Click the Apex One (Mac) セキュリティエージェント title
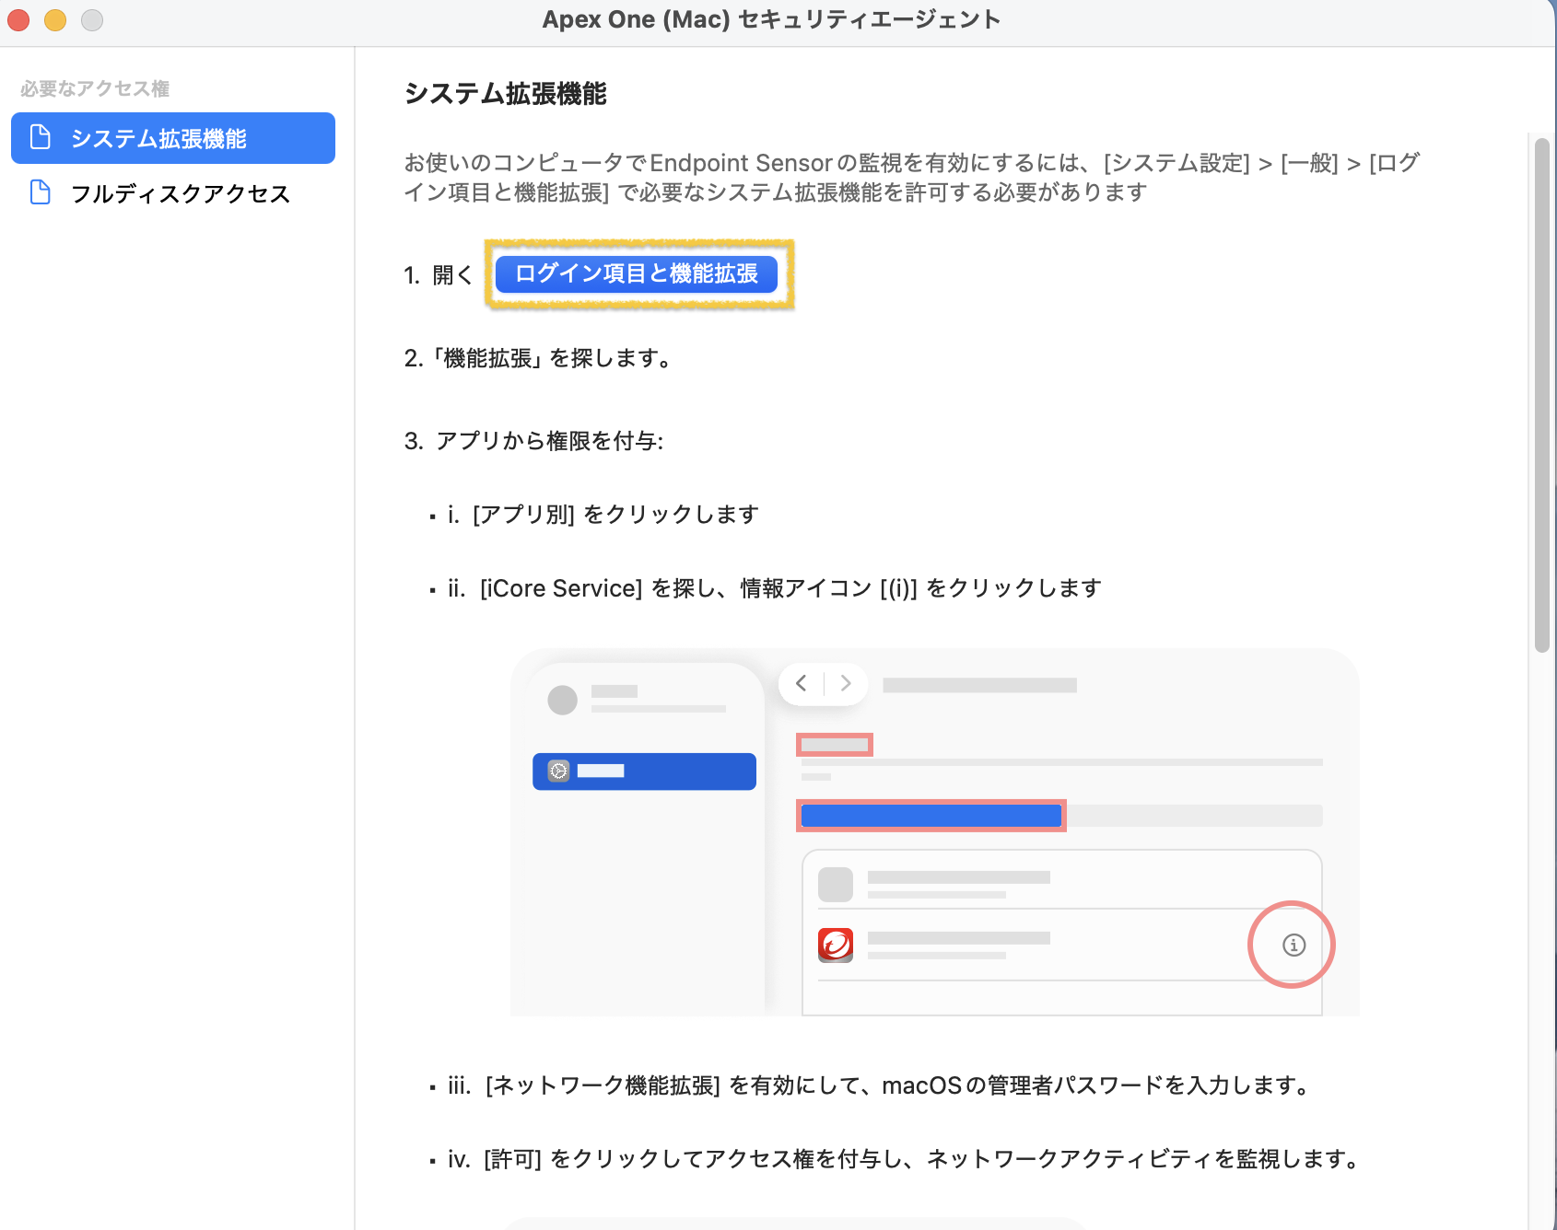This screenshot has width=1557, height=1230. pos(771,19)
